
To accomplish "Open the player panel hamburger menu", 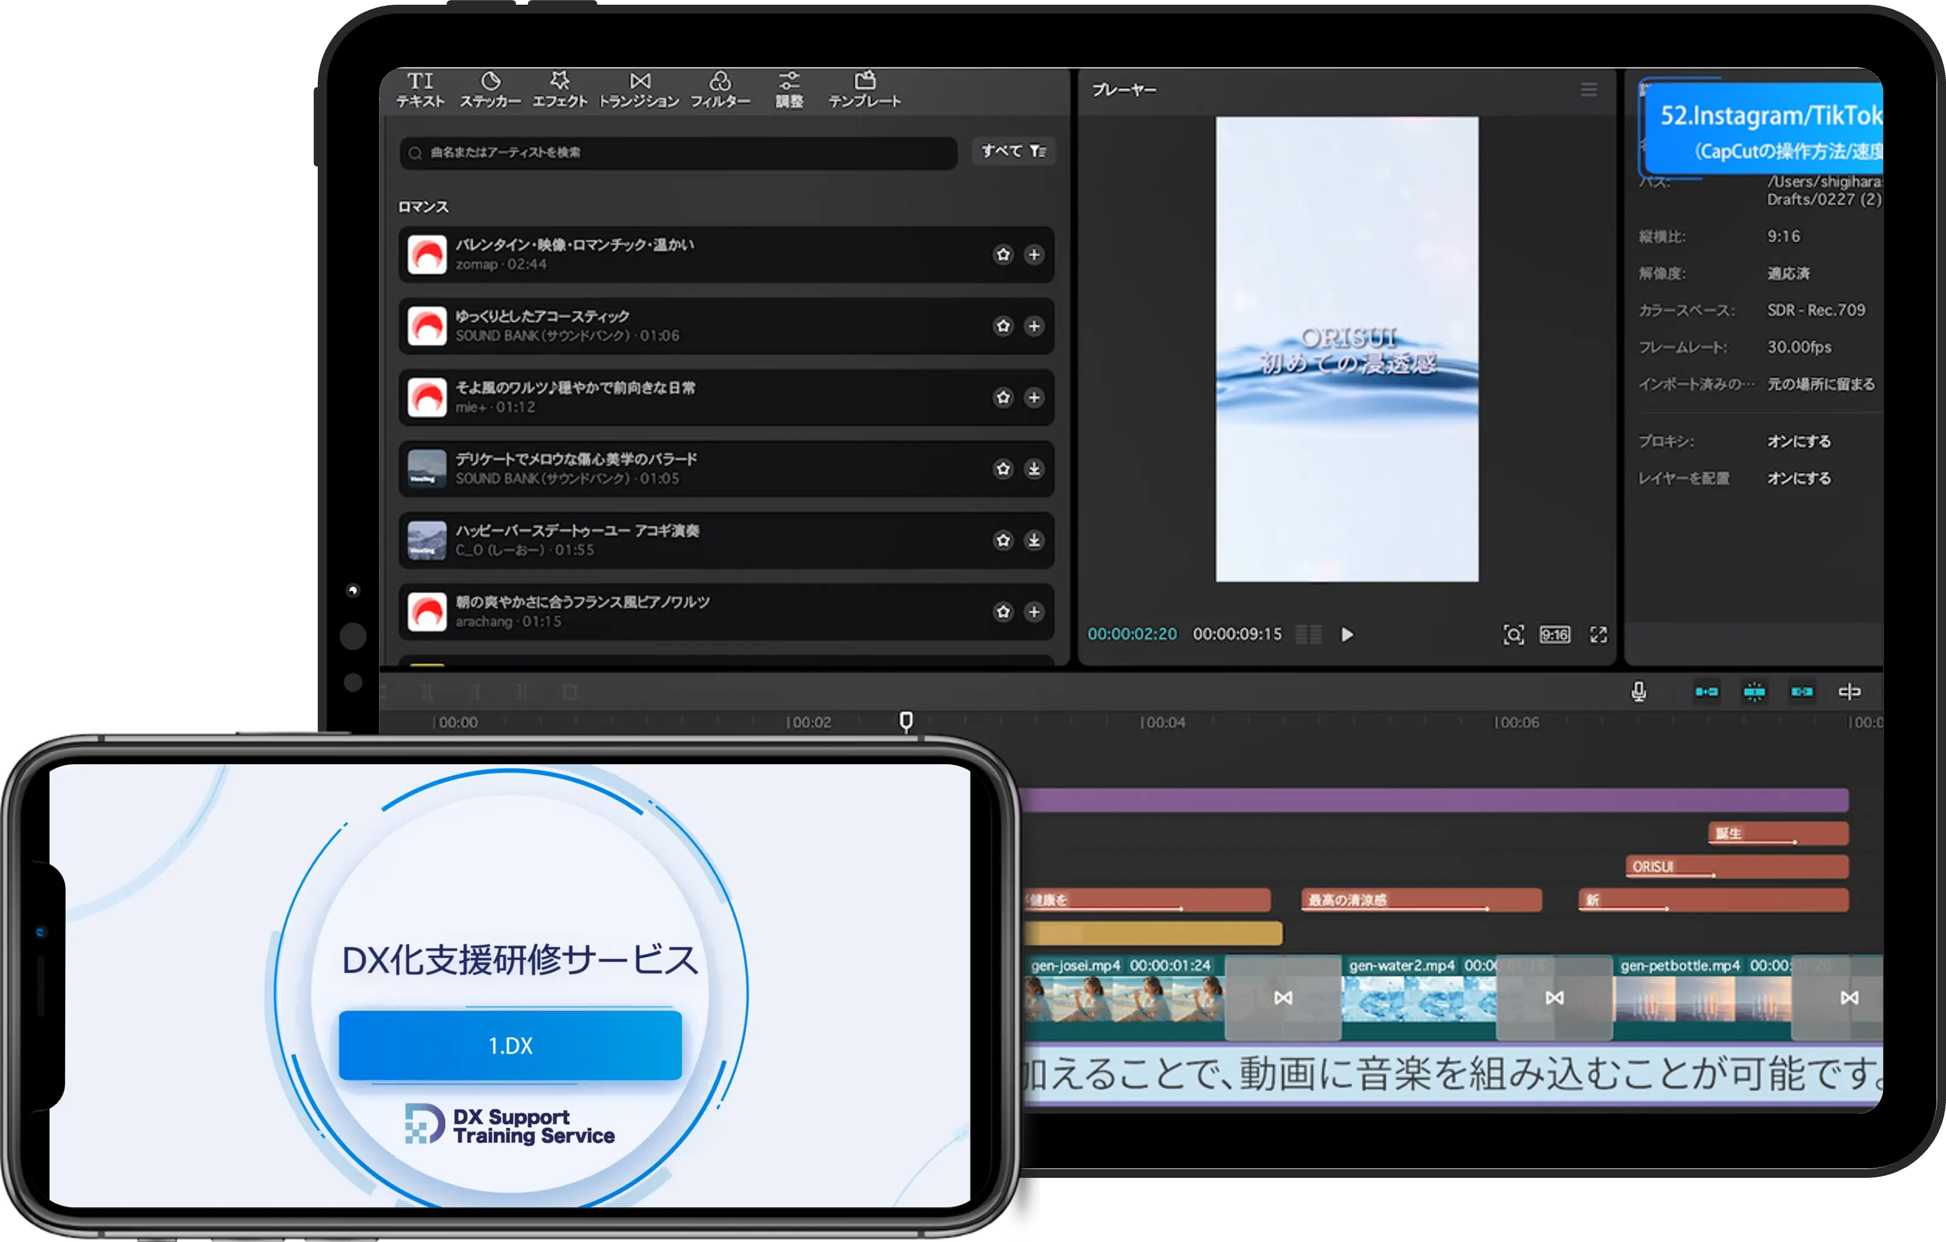I will [x=1589, y=89].
